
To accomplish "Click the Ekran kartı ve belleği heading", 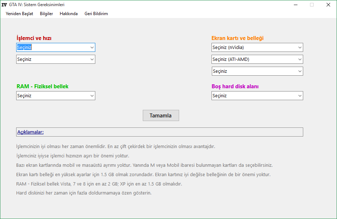I will 237,38.
